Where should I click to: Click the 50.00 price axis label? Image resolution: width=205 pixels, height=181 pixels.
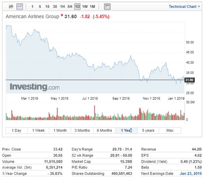[x=190, y=42]
